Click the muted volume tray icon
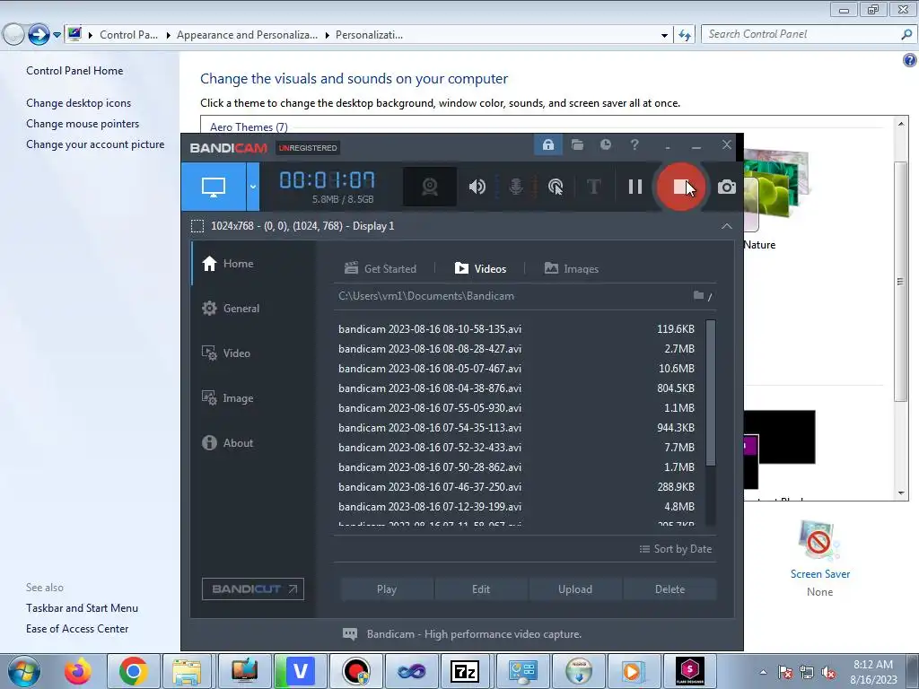Image resolution: width=919 pixels, height=689 pixels. [x=828, y=673]
